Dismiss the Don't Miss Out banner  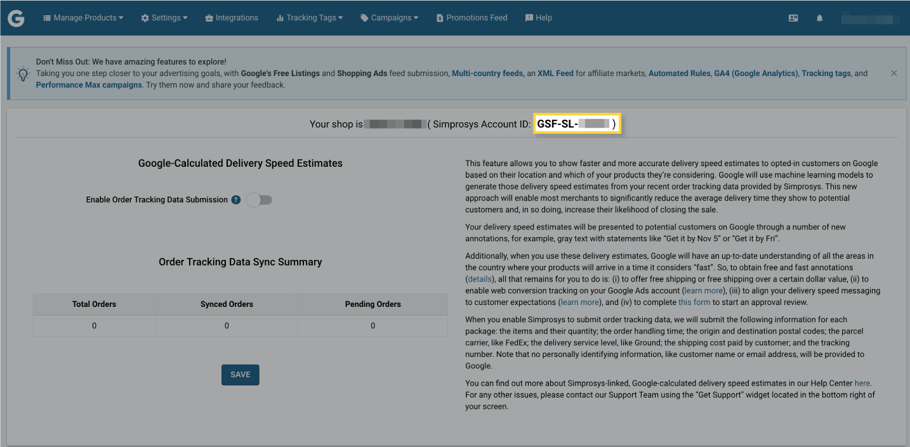pyautogui.click(x=894, y=74)
